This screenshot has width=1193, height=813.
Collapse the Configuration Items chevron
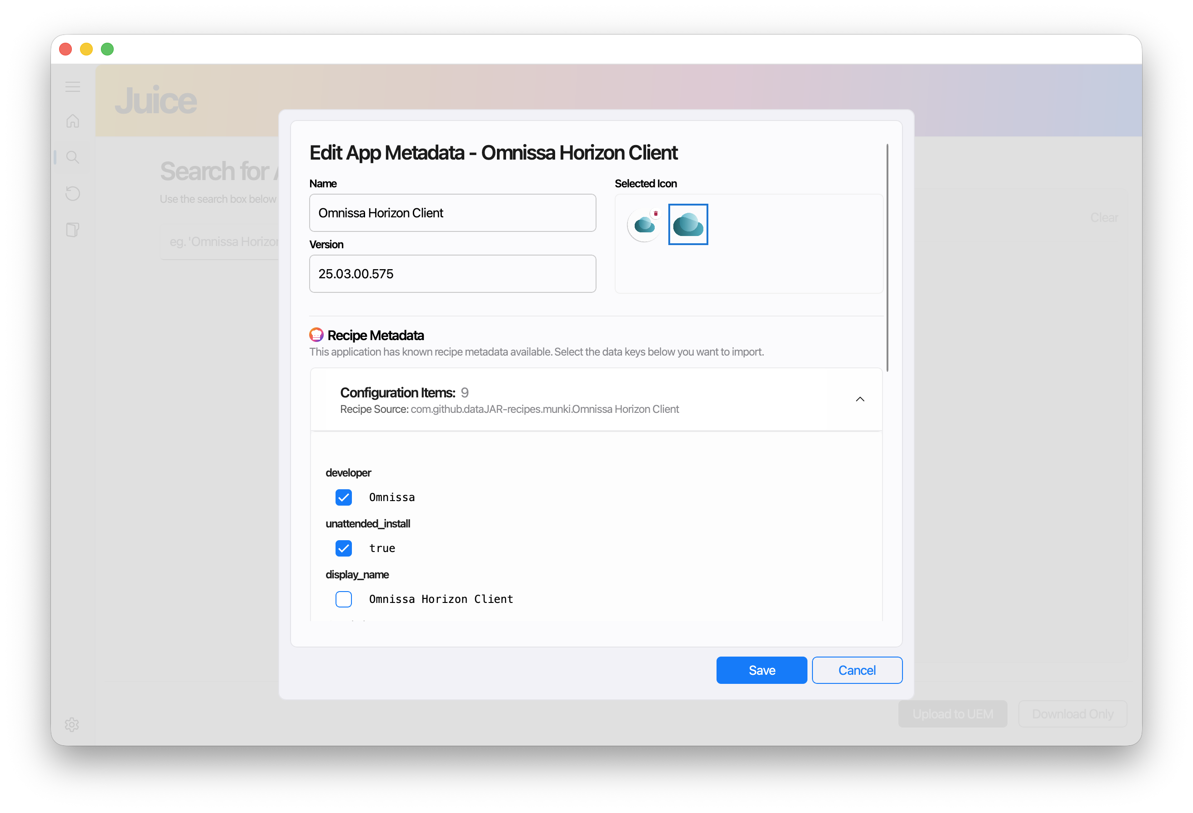860,399
